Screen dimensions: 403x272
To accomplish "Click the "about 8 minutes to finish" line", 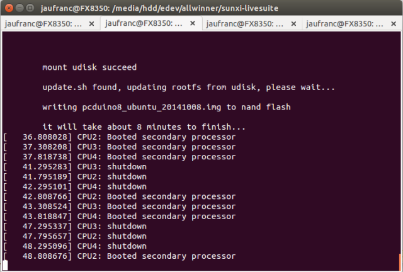I will tap(144, 127).
